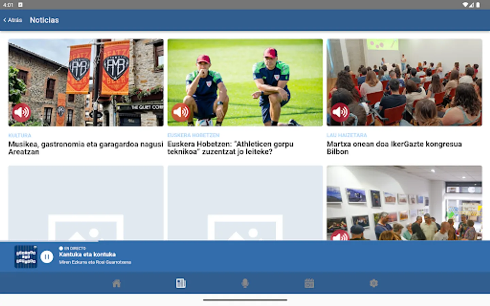Tap the EN DIRECTO live indicator
This screenshot has height=306, width=490.
(72, 248)
